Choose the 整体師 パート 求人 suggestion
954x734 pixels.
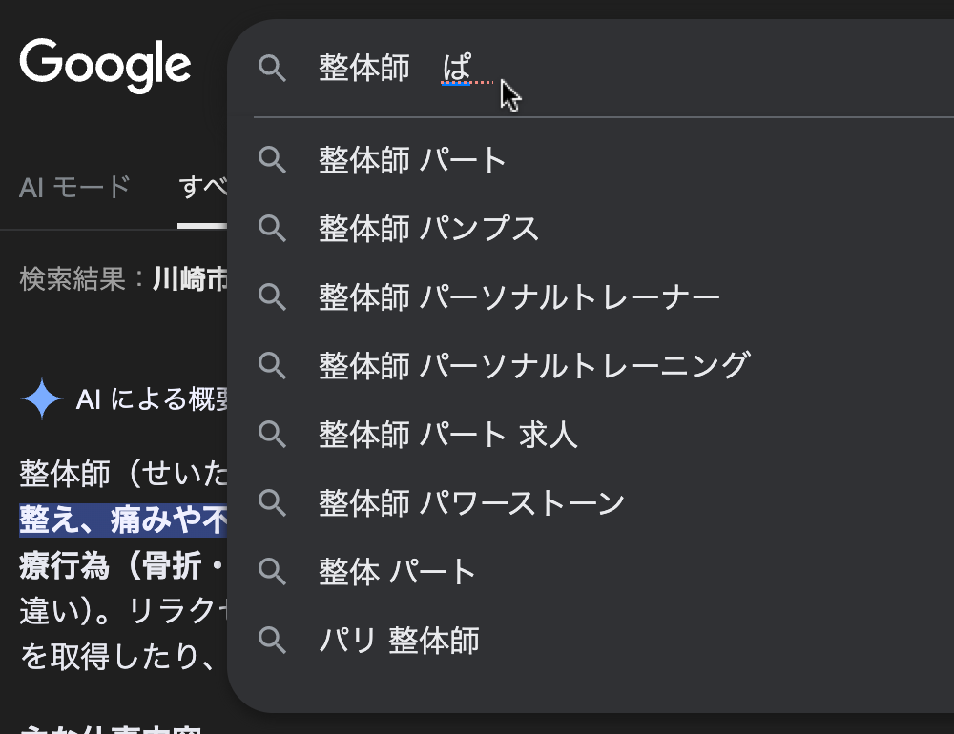448,435
